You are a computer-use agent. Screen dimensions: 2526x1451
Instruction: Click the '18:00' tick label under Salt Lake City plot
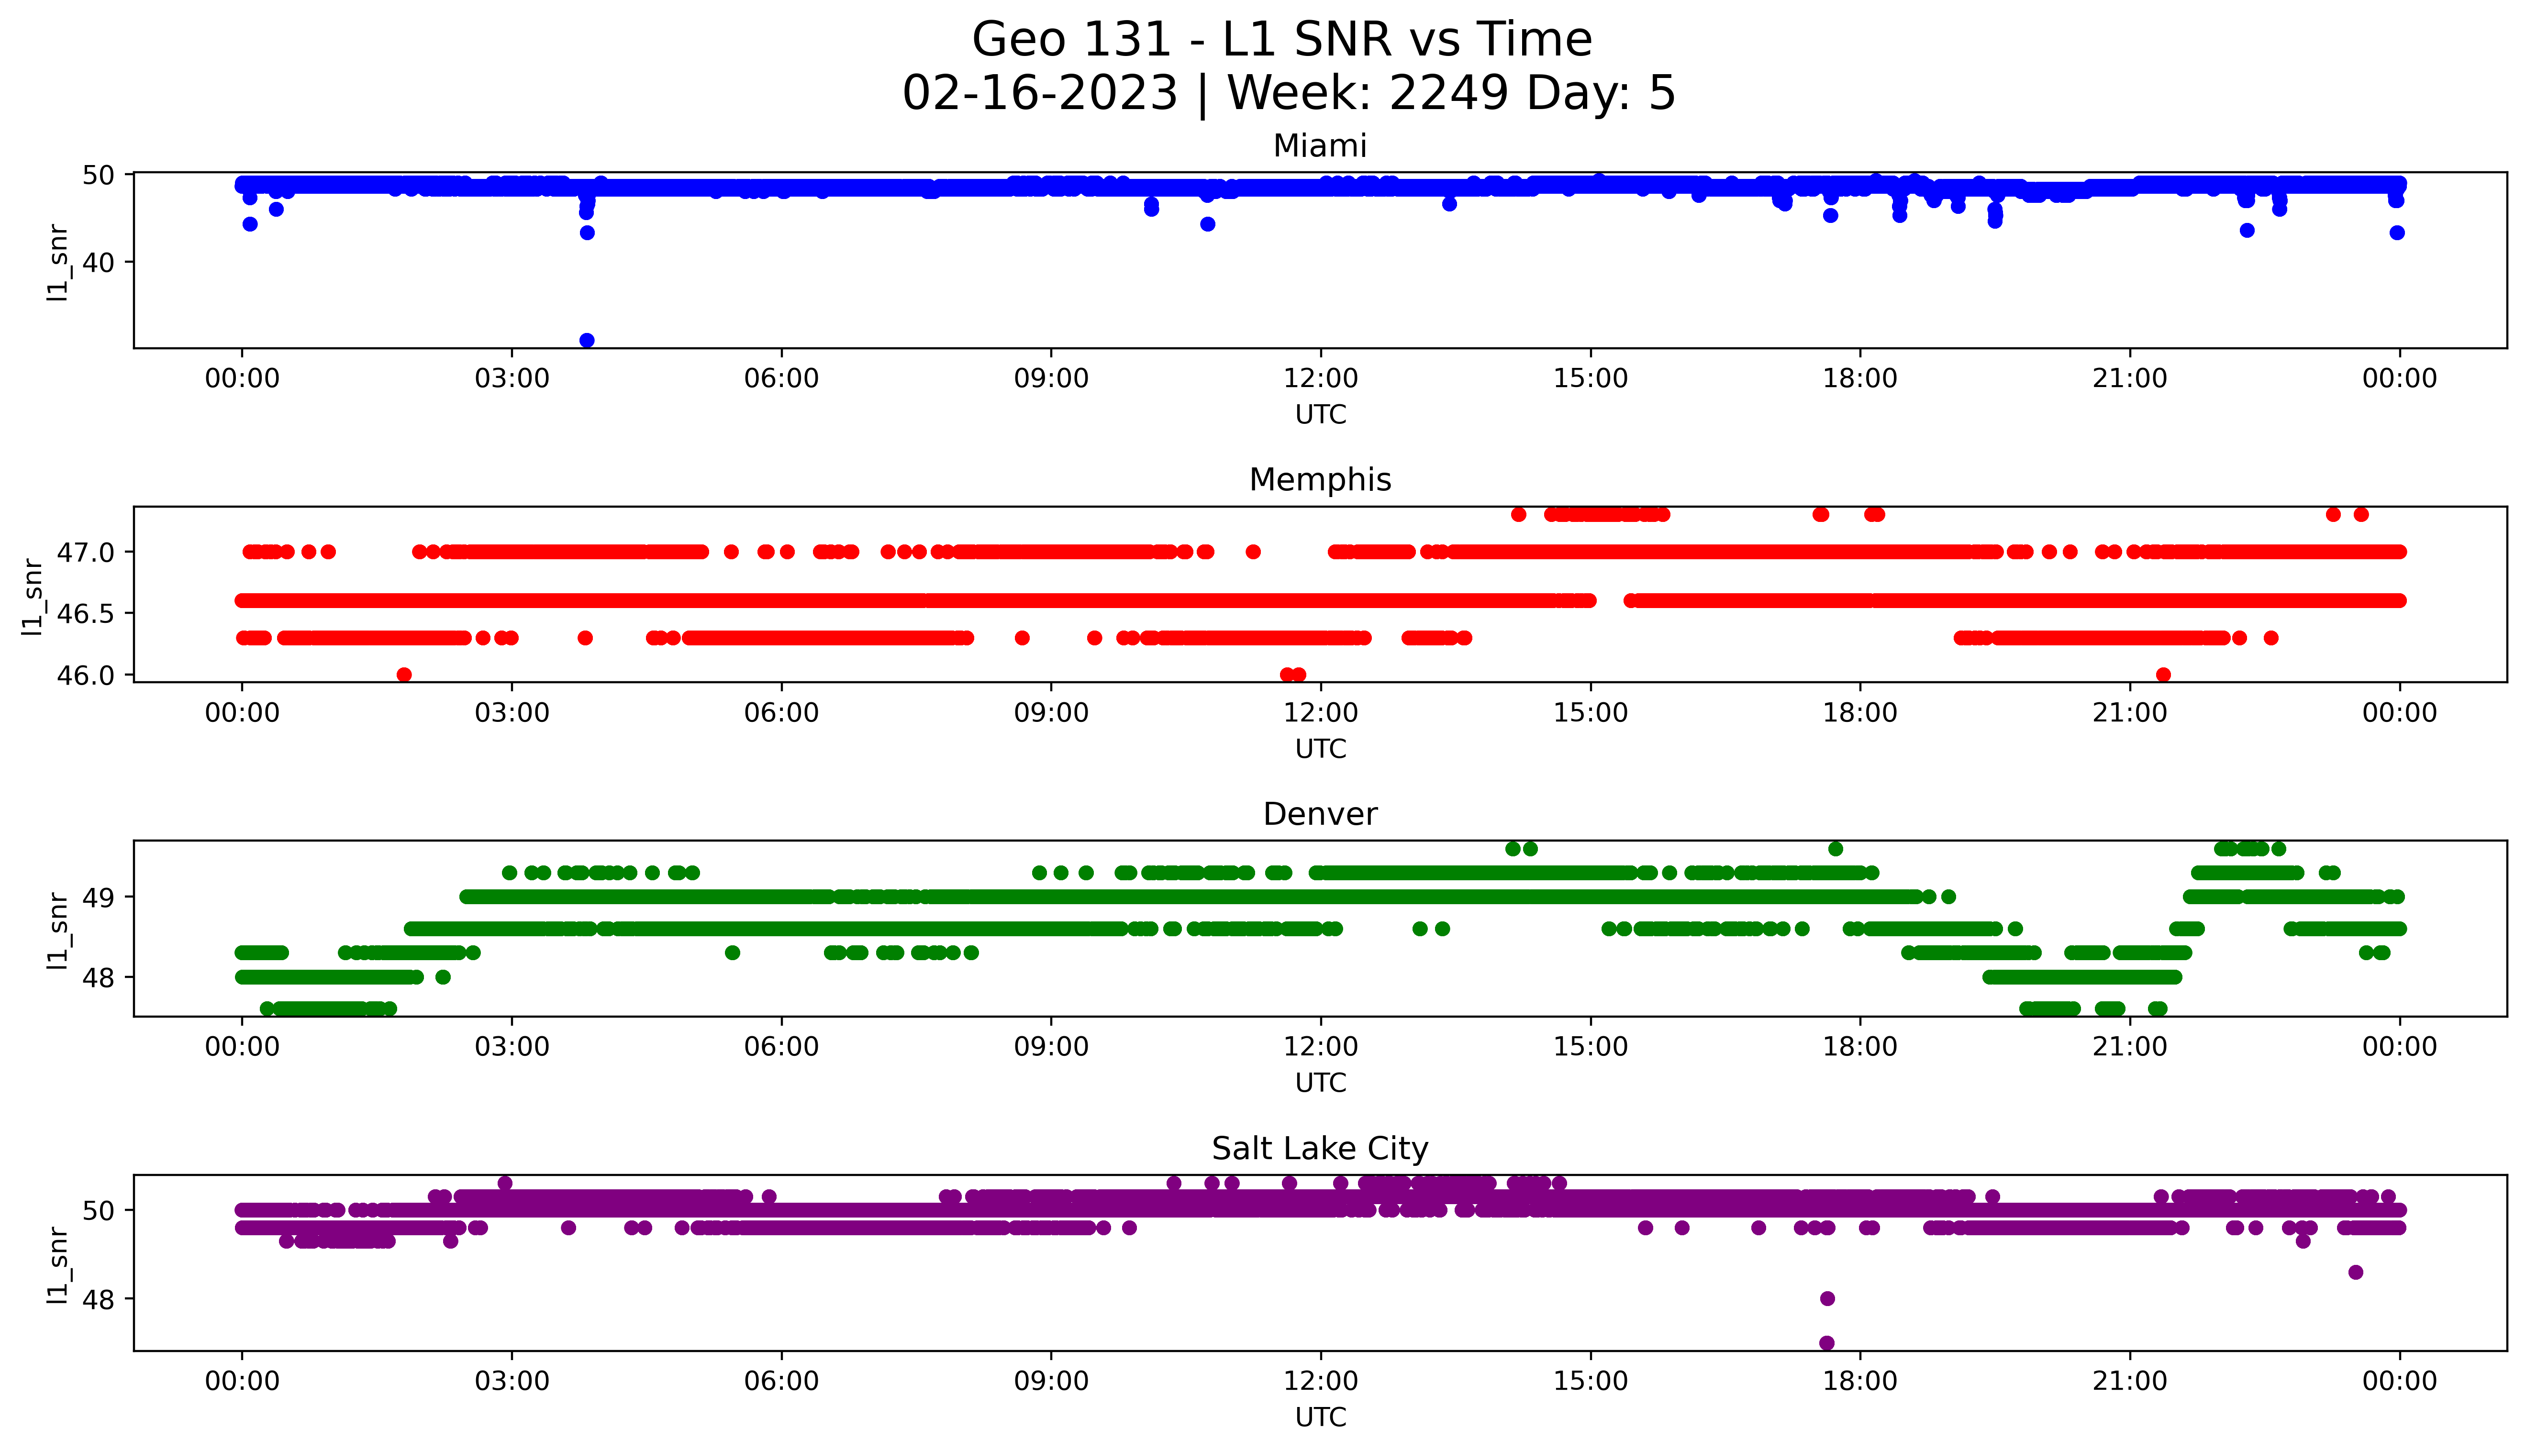tap(1859, 1381)
